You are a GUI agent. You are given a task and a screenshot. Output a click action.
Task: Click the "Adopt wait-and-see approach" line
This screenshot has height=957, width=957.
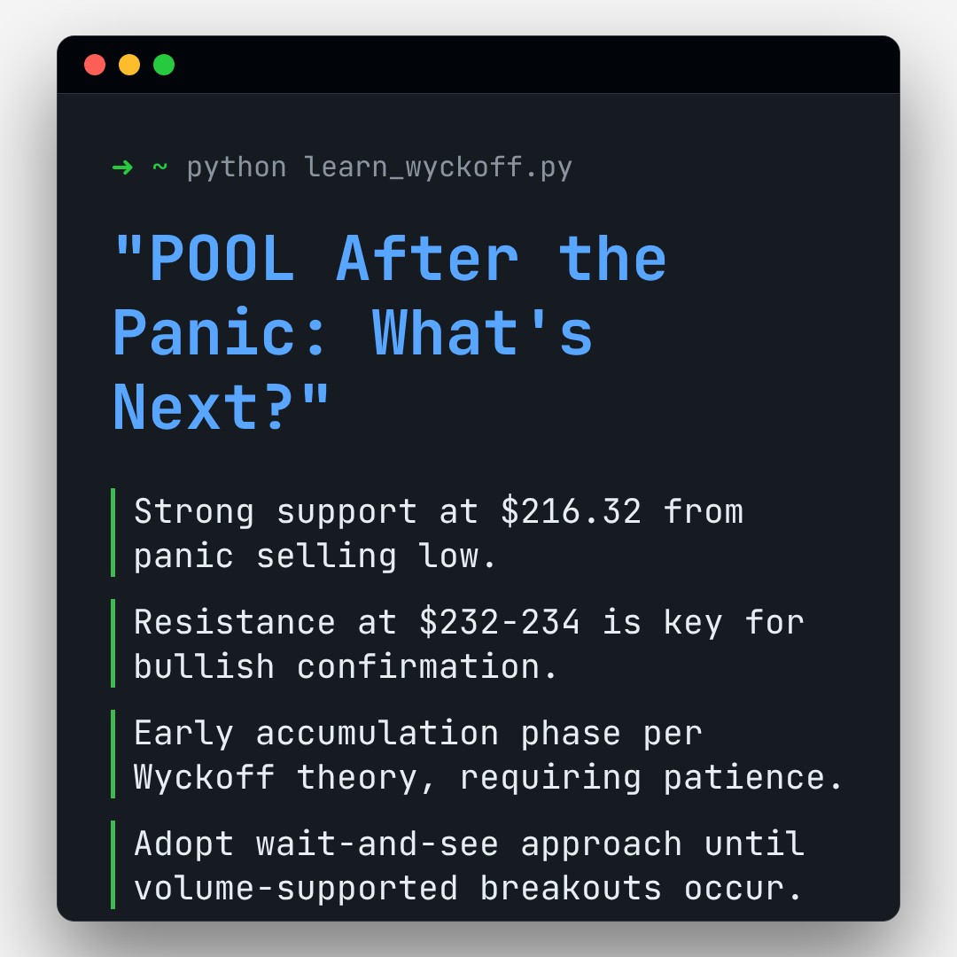click(x=408, y=844)
